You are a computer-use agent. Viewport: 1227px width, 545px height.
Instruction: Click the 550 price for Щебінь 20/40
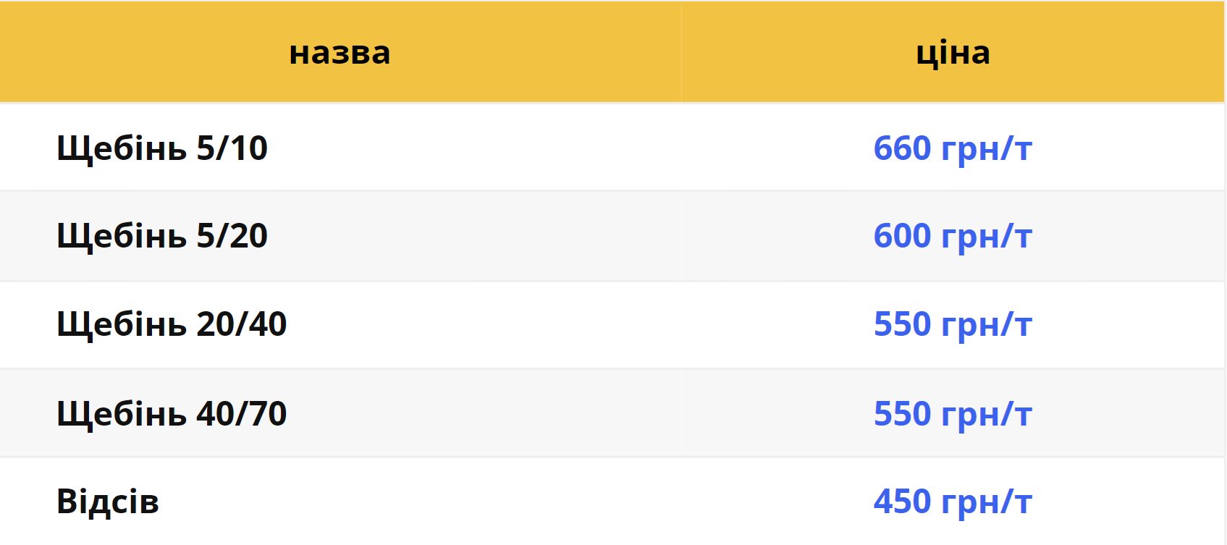pos(902,324)
